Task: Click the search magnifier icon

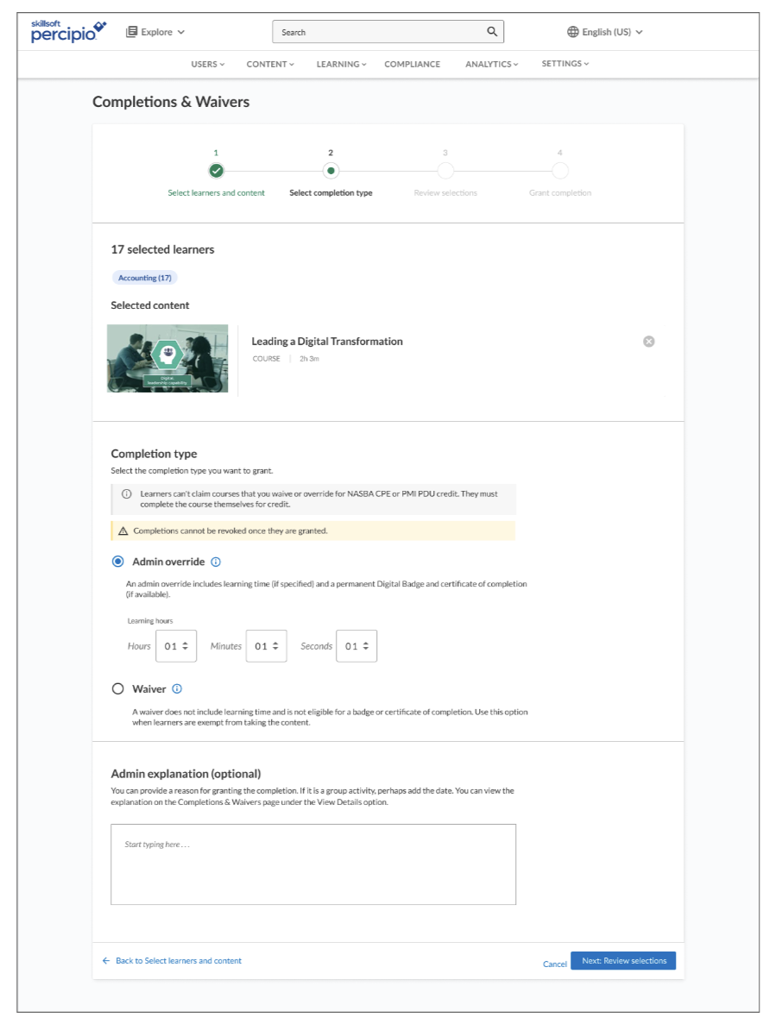Action: pos(491,32)
